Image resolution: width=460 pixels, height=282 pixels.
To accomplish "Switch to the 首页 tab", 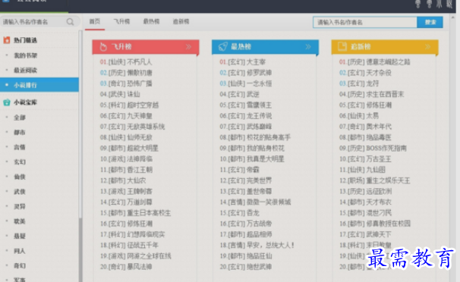I will (x=94, y=21).
